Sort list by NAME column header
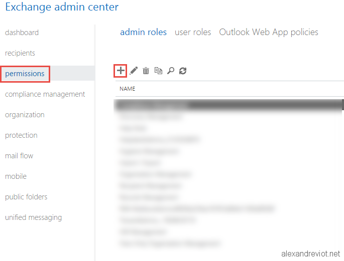Screen dimensions: 344x261 pos(127,89)
